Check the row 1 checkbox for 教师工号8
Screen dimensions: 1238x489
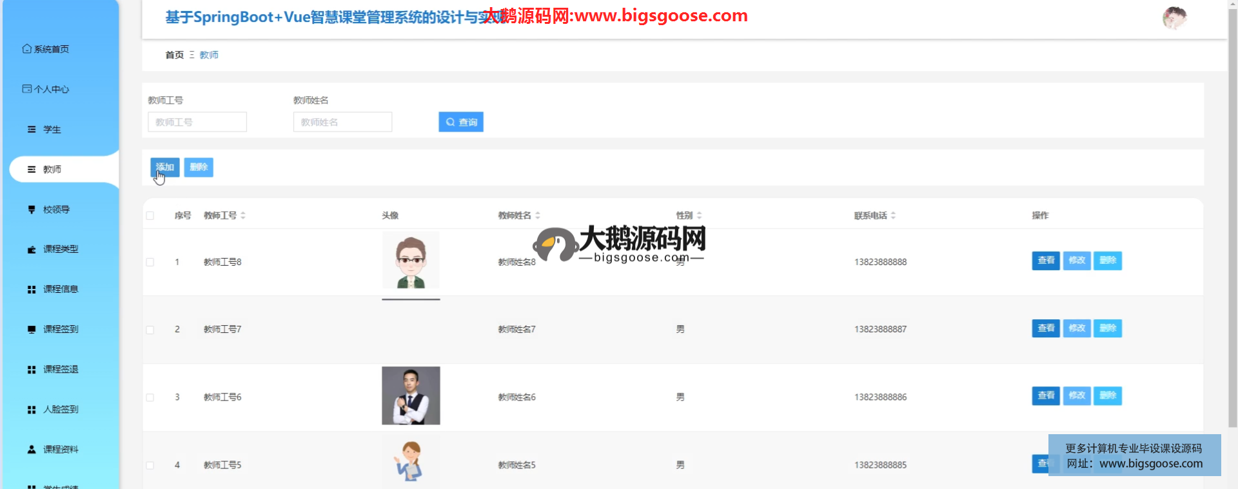[x=150, y=263]
